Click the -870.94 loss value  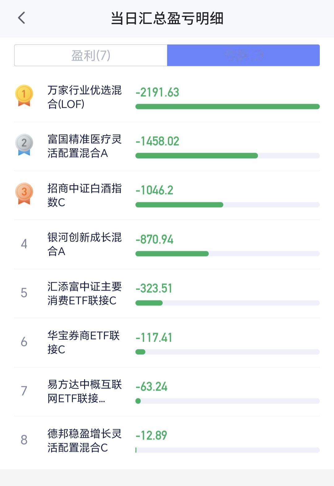pyautogui.click(x=154, y=239)
